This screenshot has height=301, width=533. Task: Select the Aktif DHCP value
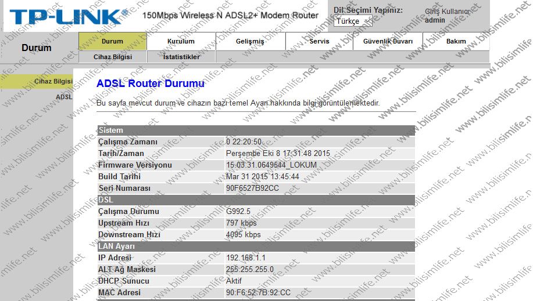click(234, 281)
